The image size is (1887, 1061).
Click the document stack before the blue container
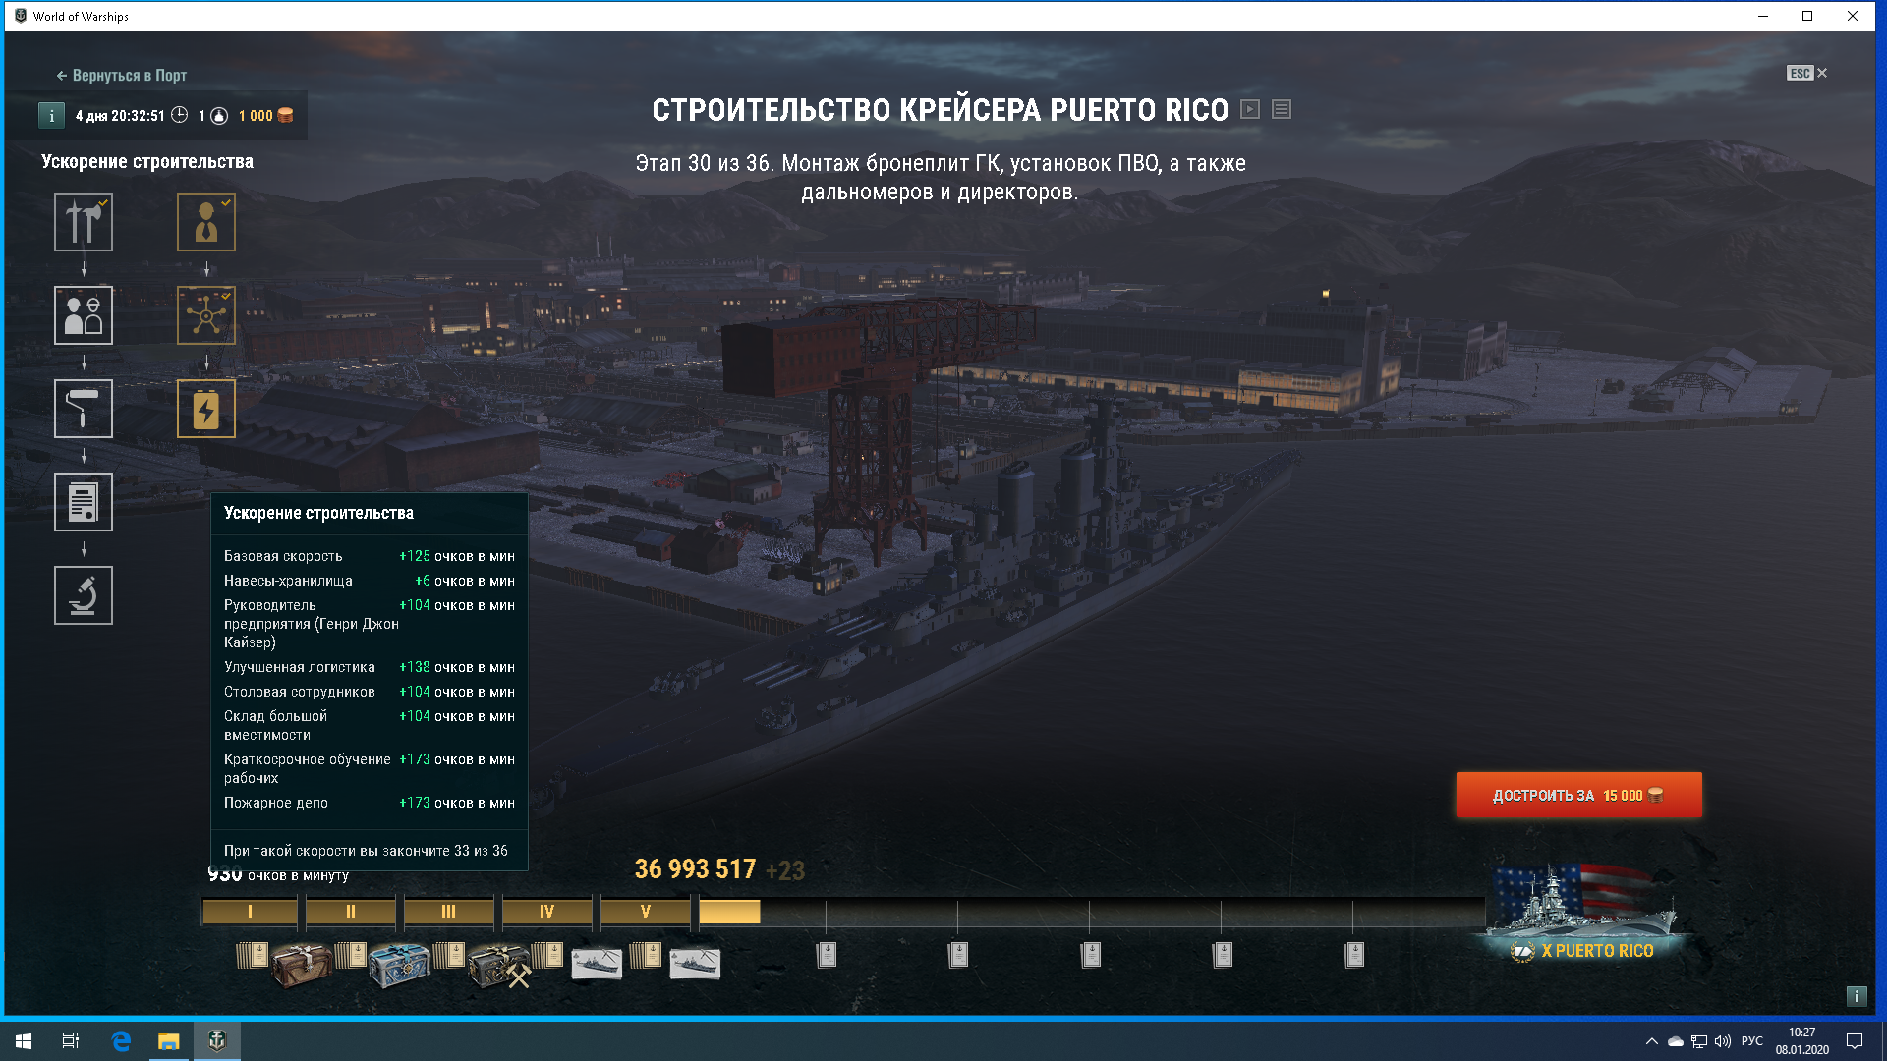click(x=350, y=955)
